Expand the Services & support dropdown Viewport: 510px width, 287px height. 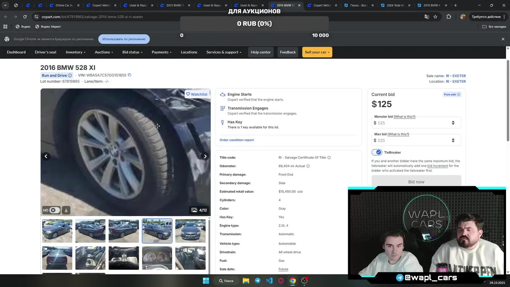pyautogui.click(x=224, y=52)
